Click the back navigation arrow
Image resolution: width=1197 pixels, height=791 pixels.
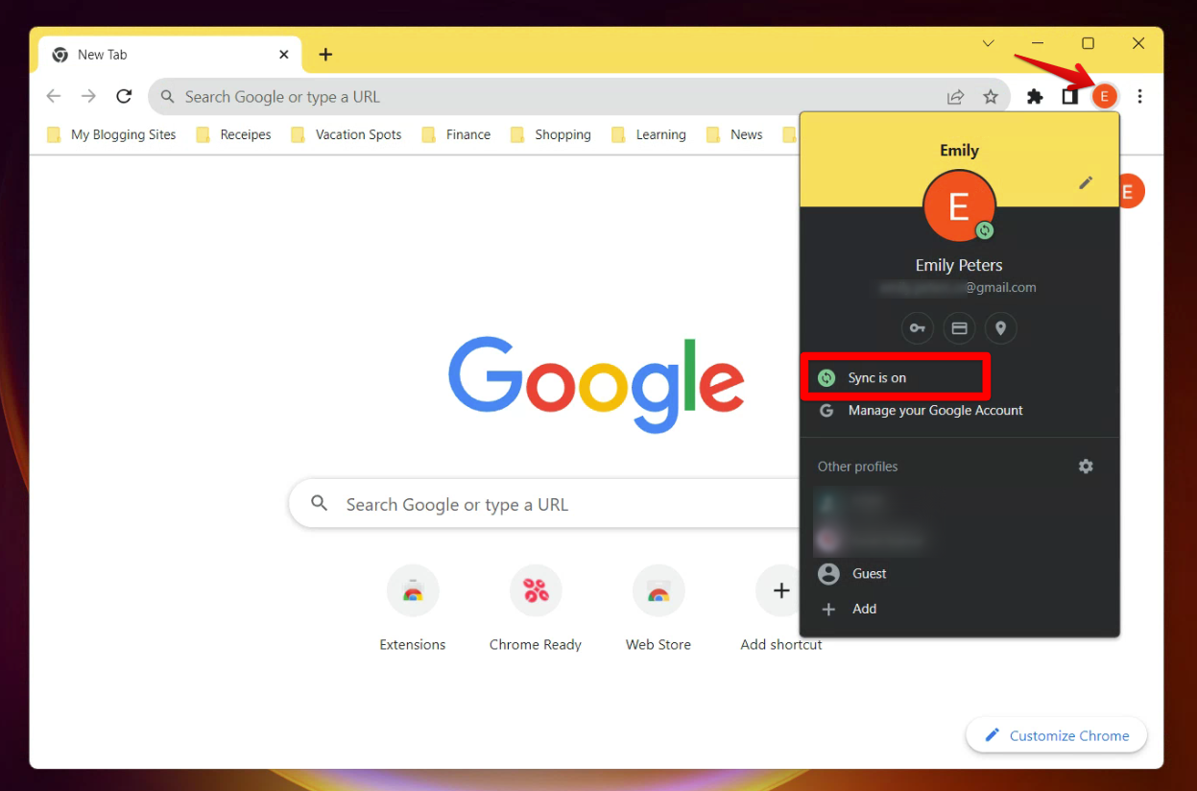coord(54,96)
